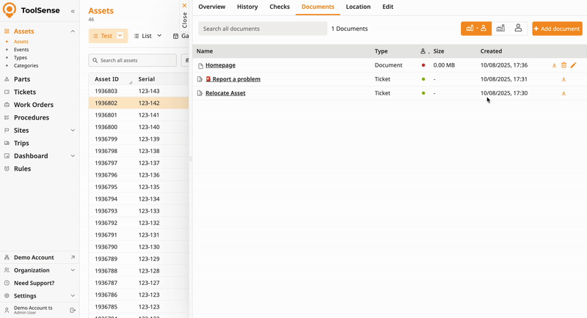Expand the Dashboard sidebar section

coord(73,156)
